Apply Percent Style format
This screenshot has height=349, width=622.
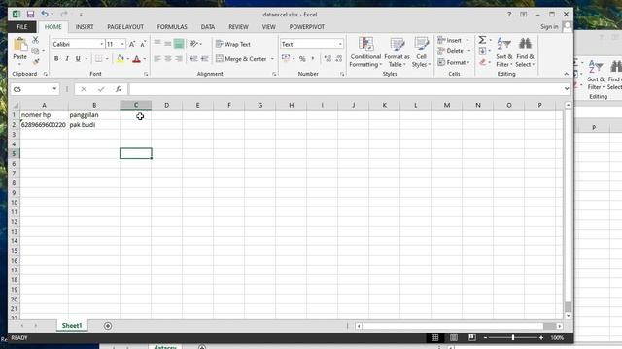[x=302, y=59]
